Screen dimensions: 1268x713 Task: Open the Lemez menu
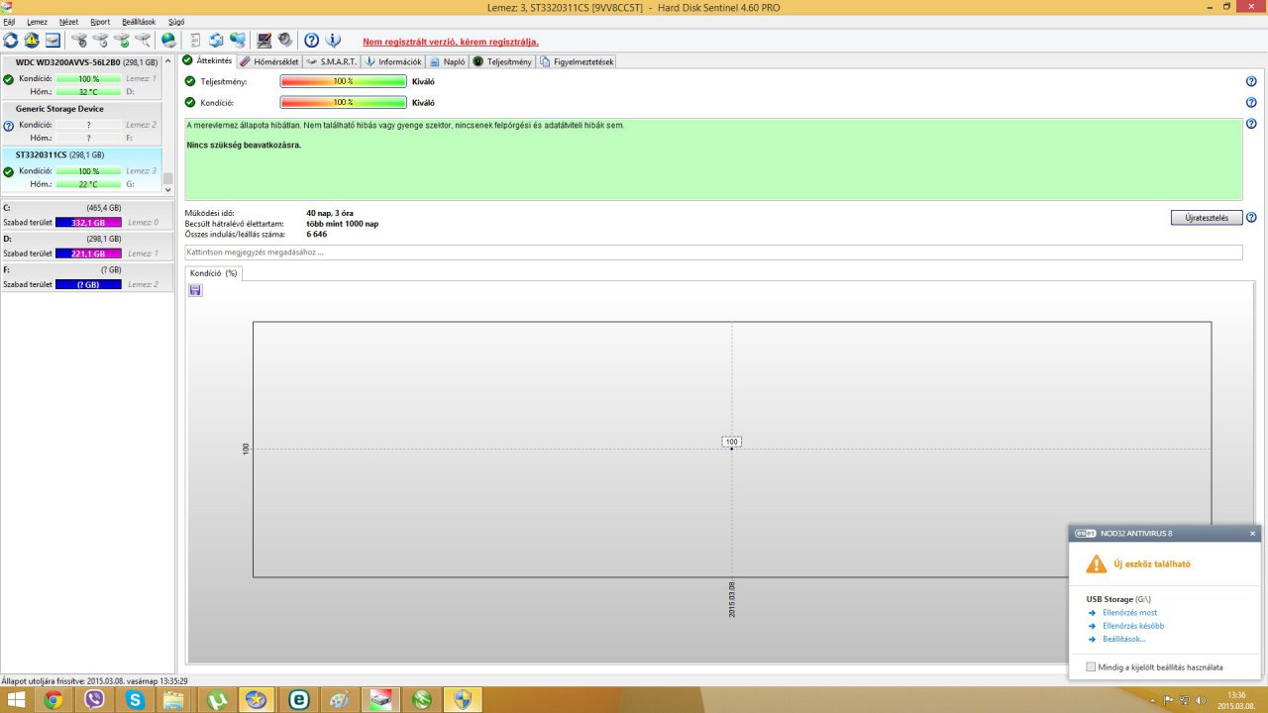click(x=37, y=21)
